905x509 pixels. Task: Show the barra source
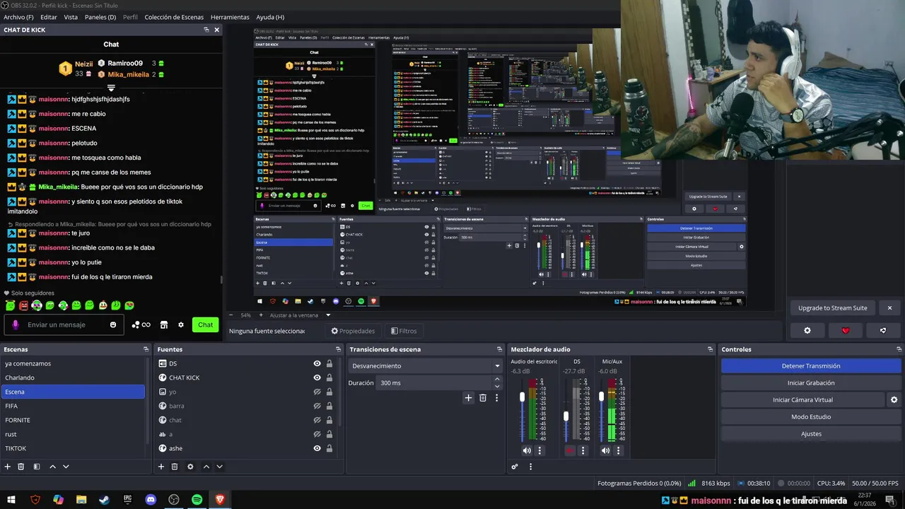(x=317, y=406)
